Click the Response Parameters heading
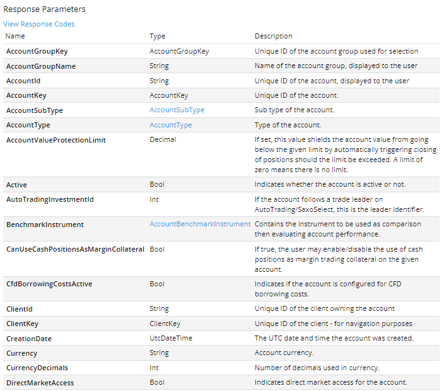444x391 pixels. click(x=45, y=9)
